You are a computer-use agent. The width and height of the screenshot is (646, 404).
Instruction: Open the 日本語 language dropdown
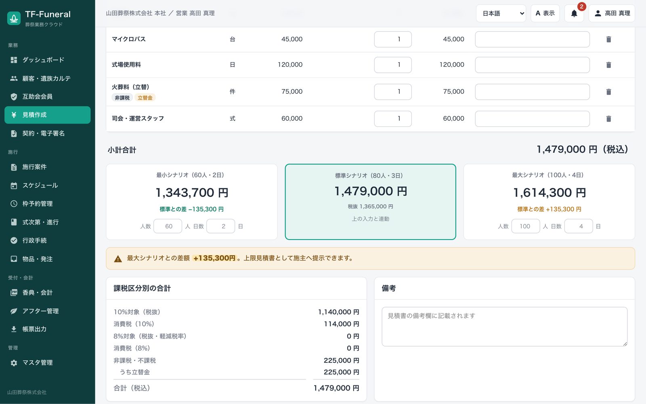501,13
